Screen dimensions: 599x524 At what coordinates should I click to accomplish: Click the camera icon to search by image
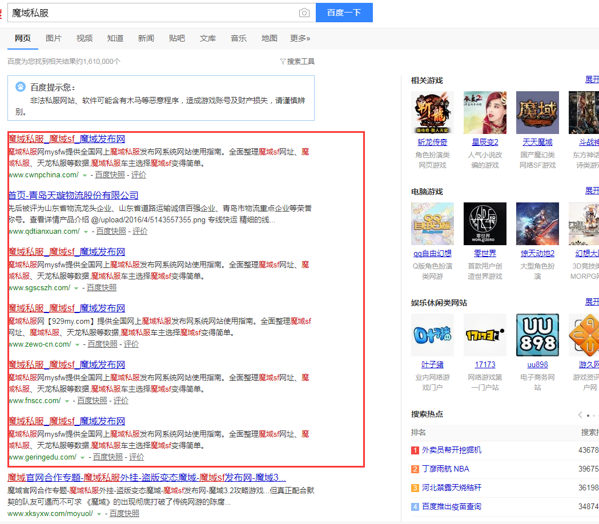[304, 12]
